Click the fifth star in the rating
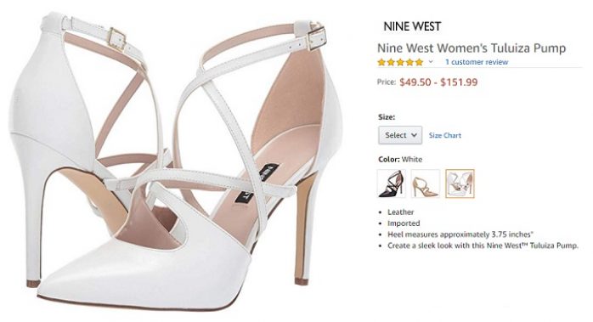 click(419, 62)
